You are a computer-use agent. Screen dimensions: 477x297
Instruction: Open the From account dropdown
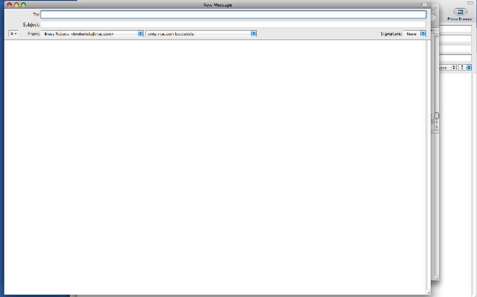click(x=92, y=34)
